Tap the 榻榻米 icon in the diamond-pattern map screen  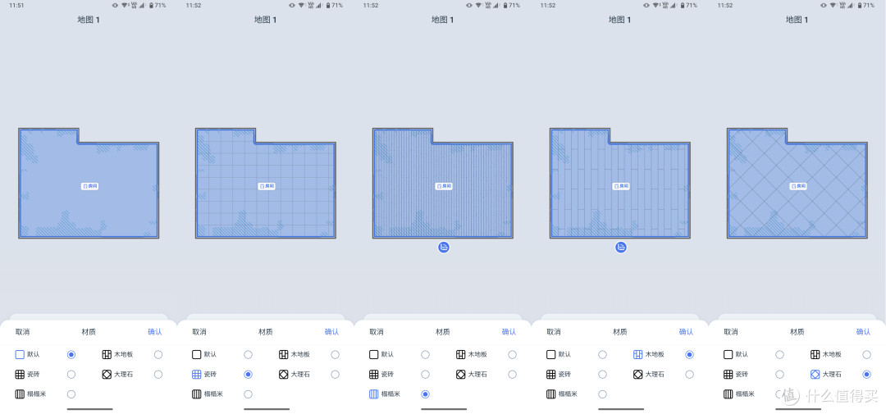[x=728, y=394]
